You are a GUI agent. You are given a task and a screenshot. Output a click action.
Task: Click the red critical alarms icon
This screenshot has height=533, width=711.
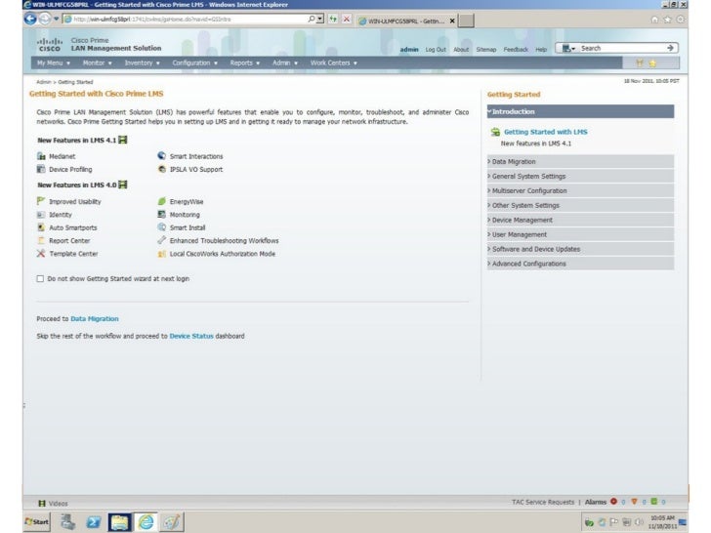tap(613, 502)
